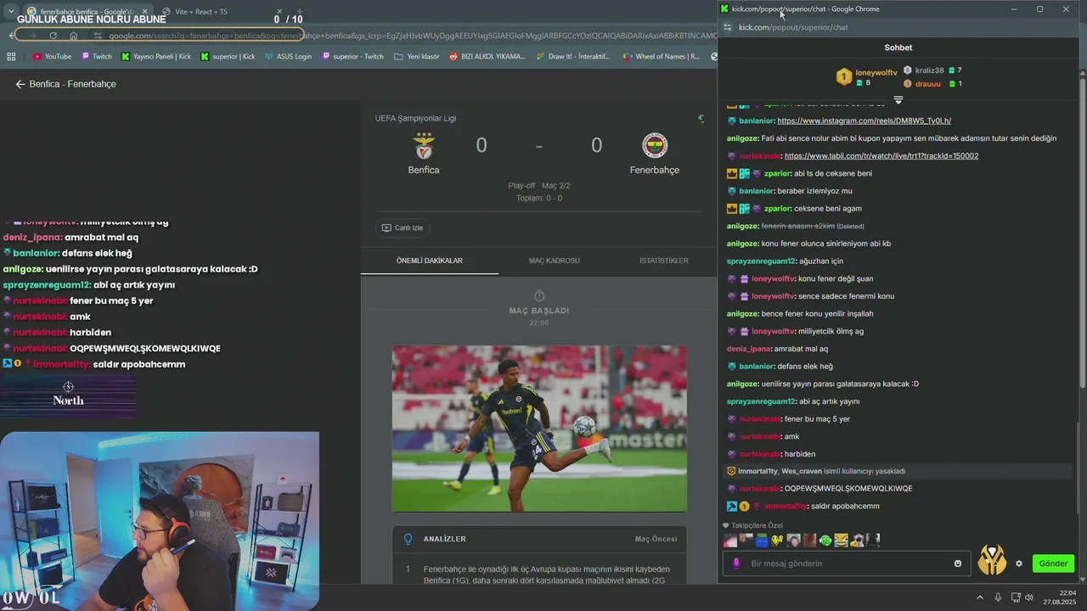Screen dimensions: 1087x611
Task: Click the Fenerbahçe team crest
Action: pyautogui.click(x=655, y=146)
